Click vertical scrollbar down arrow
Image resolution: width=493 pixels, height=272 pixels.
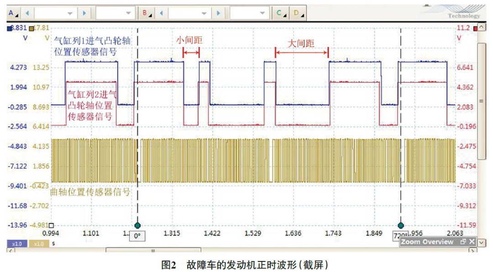tap(482, 243)
